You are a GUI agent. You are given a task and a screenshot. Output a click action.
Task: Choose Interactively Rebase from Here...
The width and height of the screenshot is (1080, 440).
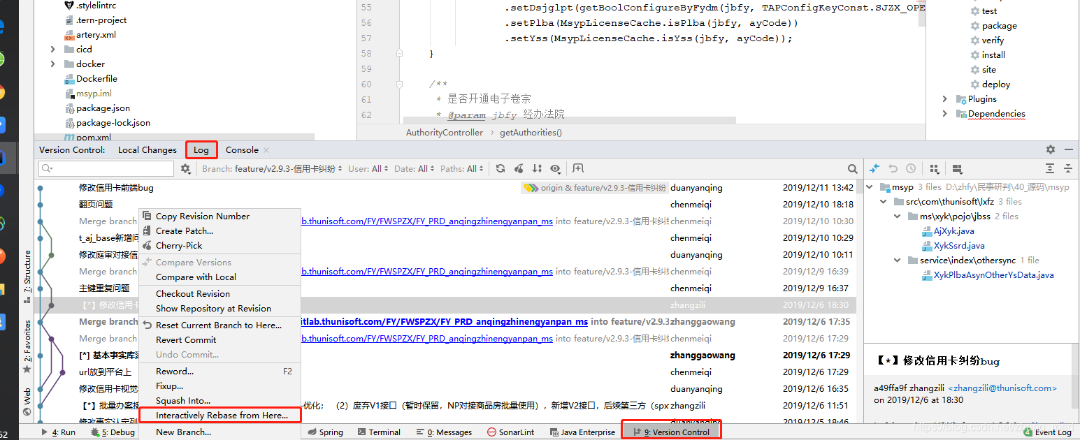tap(220, 415)
